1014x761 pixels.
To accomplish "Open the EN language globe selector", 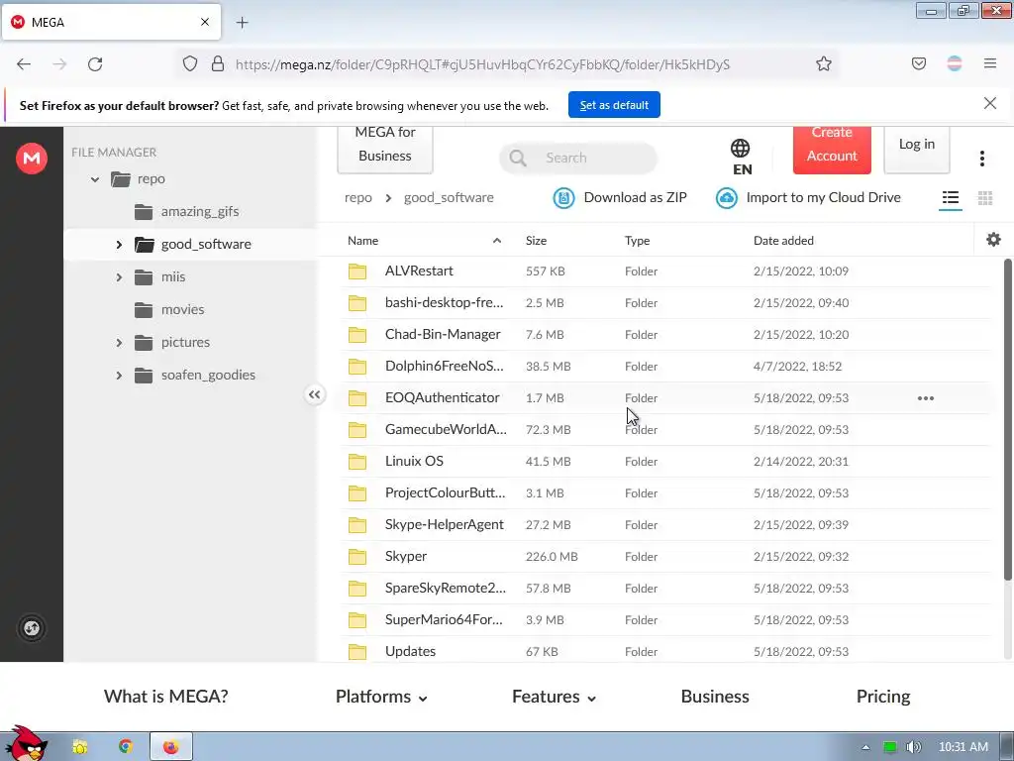I will pos(741,158).
